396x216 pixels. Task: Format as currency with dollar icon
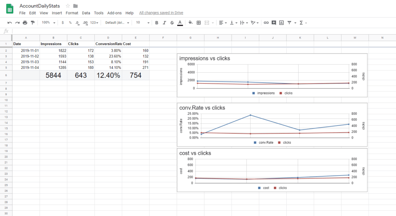point(63,23)
